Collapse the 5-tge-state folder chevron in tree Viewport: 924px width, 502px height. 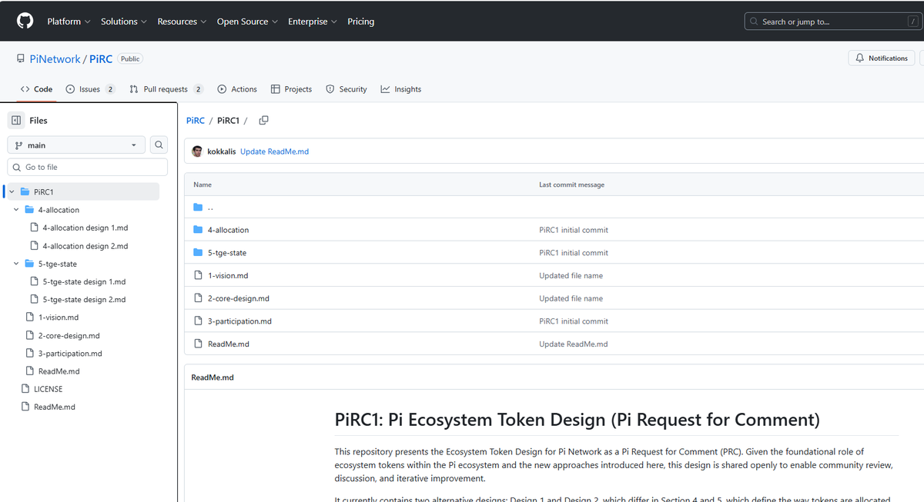click(x=16, y=264)
